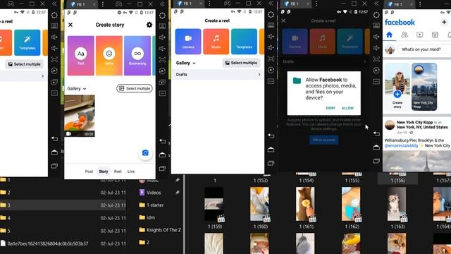This screenshot has width=451, height=254.
Task: Switch to the Reel tab
Action: click(118, 171)
